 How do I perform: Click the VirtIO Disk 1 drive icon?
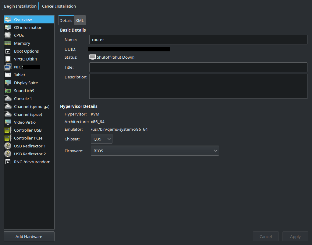8,59
